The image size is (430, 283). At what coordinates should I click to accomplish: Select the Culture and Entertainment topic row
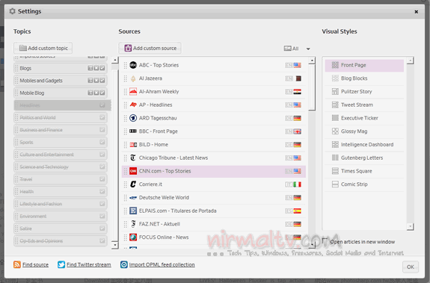click(x=61, y=155)
